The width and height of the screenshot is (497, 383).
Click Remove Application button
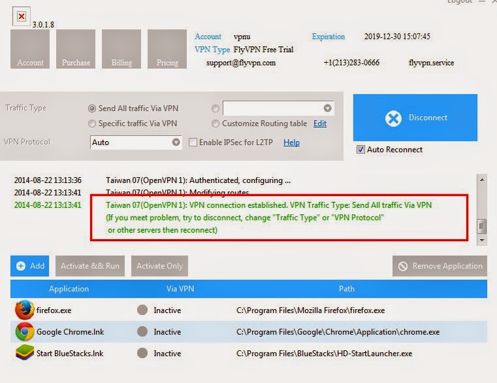click(x=440, y=266)
